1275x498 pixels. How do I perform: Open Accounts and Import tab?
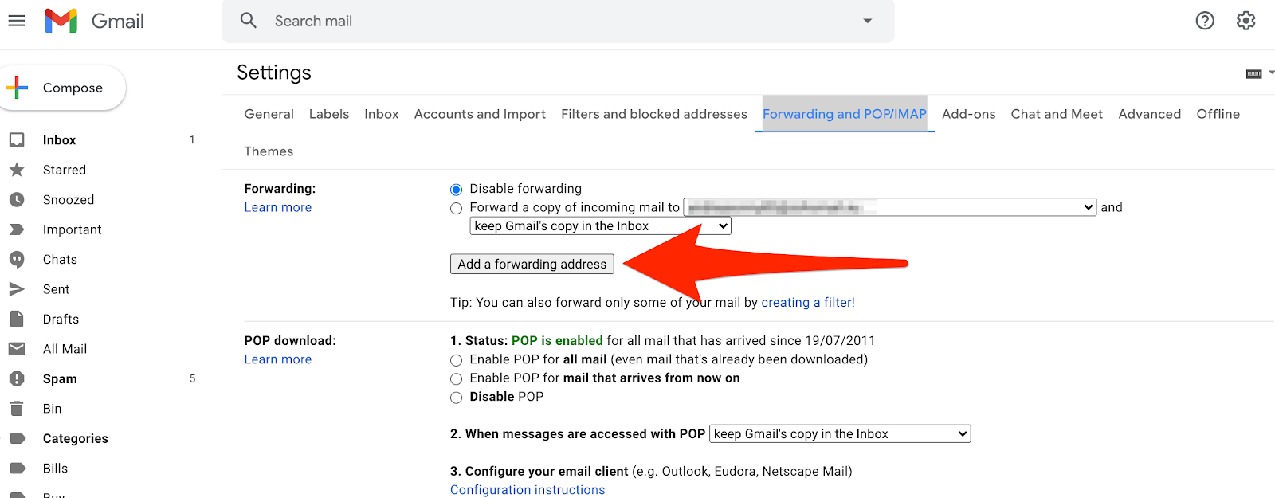click(480, 114)
